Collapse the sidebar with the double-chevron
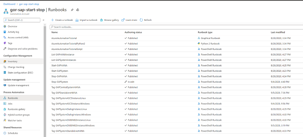 pos(43,20)
